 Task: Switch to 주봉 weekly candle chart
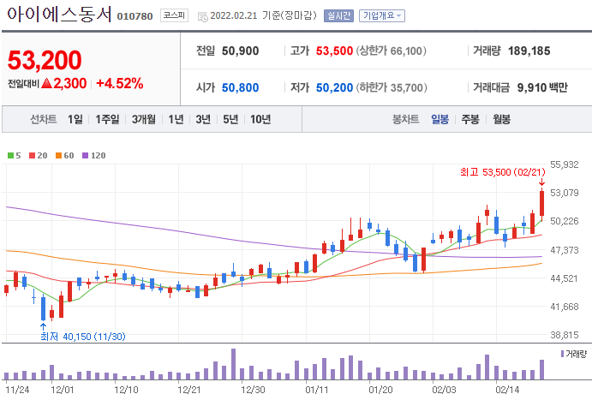[x=470, y=120]
